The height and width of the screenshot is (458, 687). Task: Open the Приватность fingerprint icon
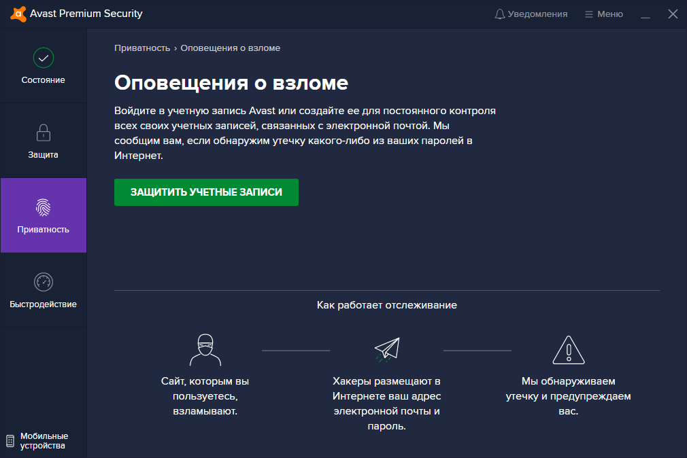(44, 207)
